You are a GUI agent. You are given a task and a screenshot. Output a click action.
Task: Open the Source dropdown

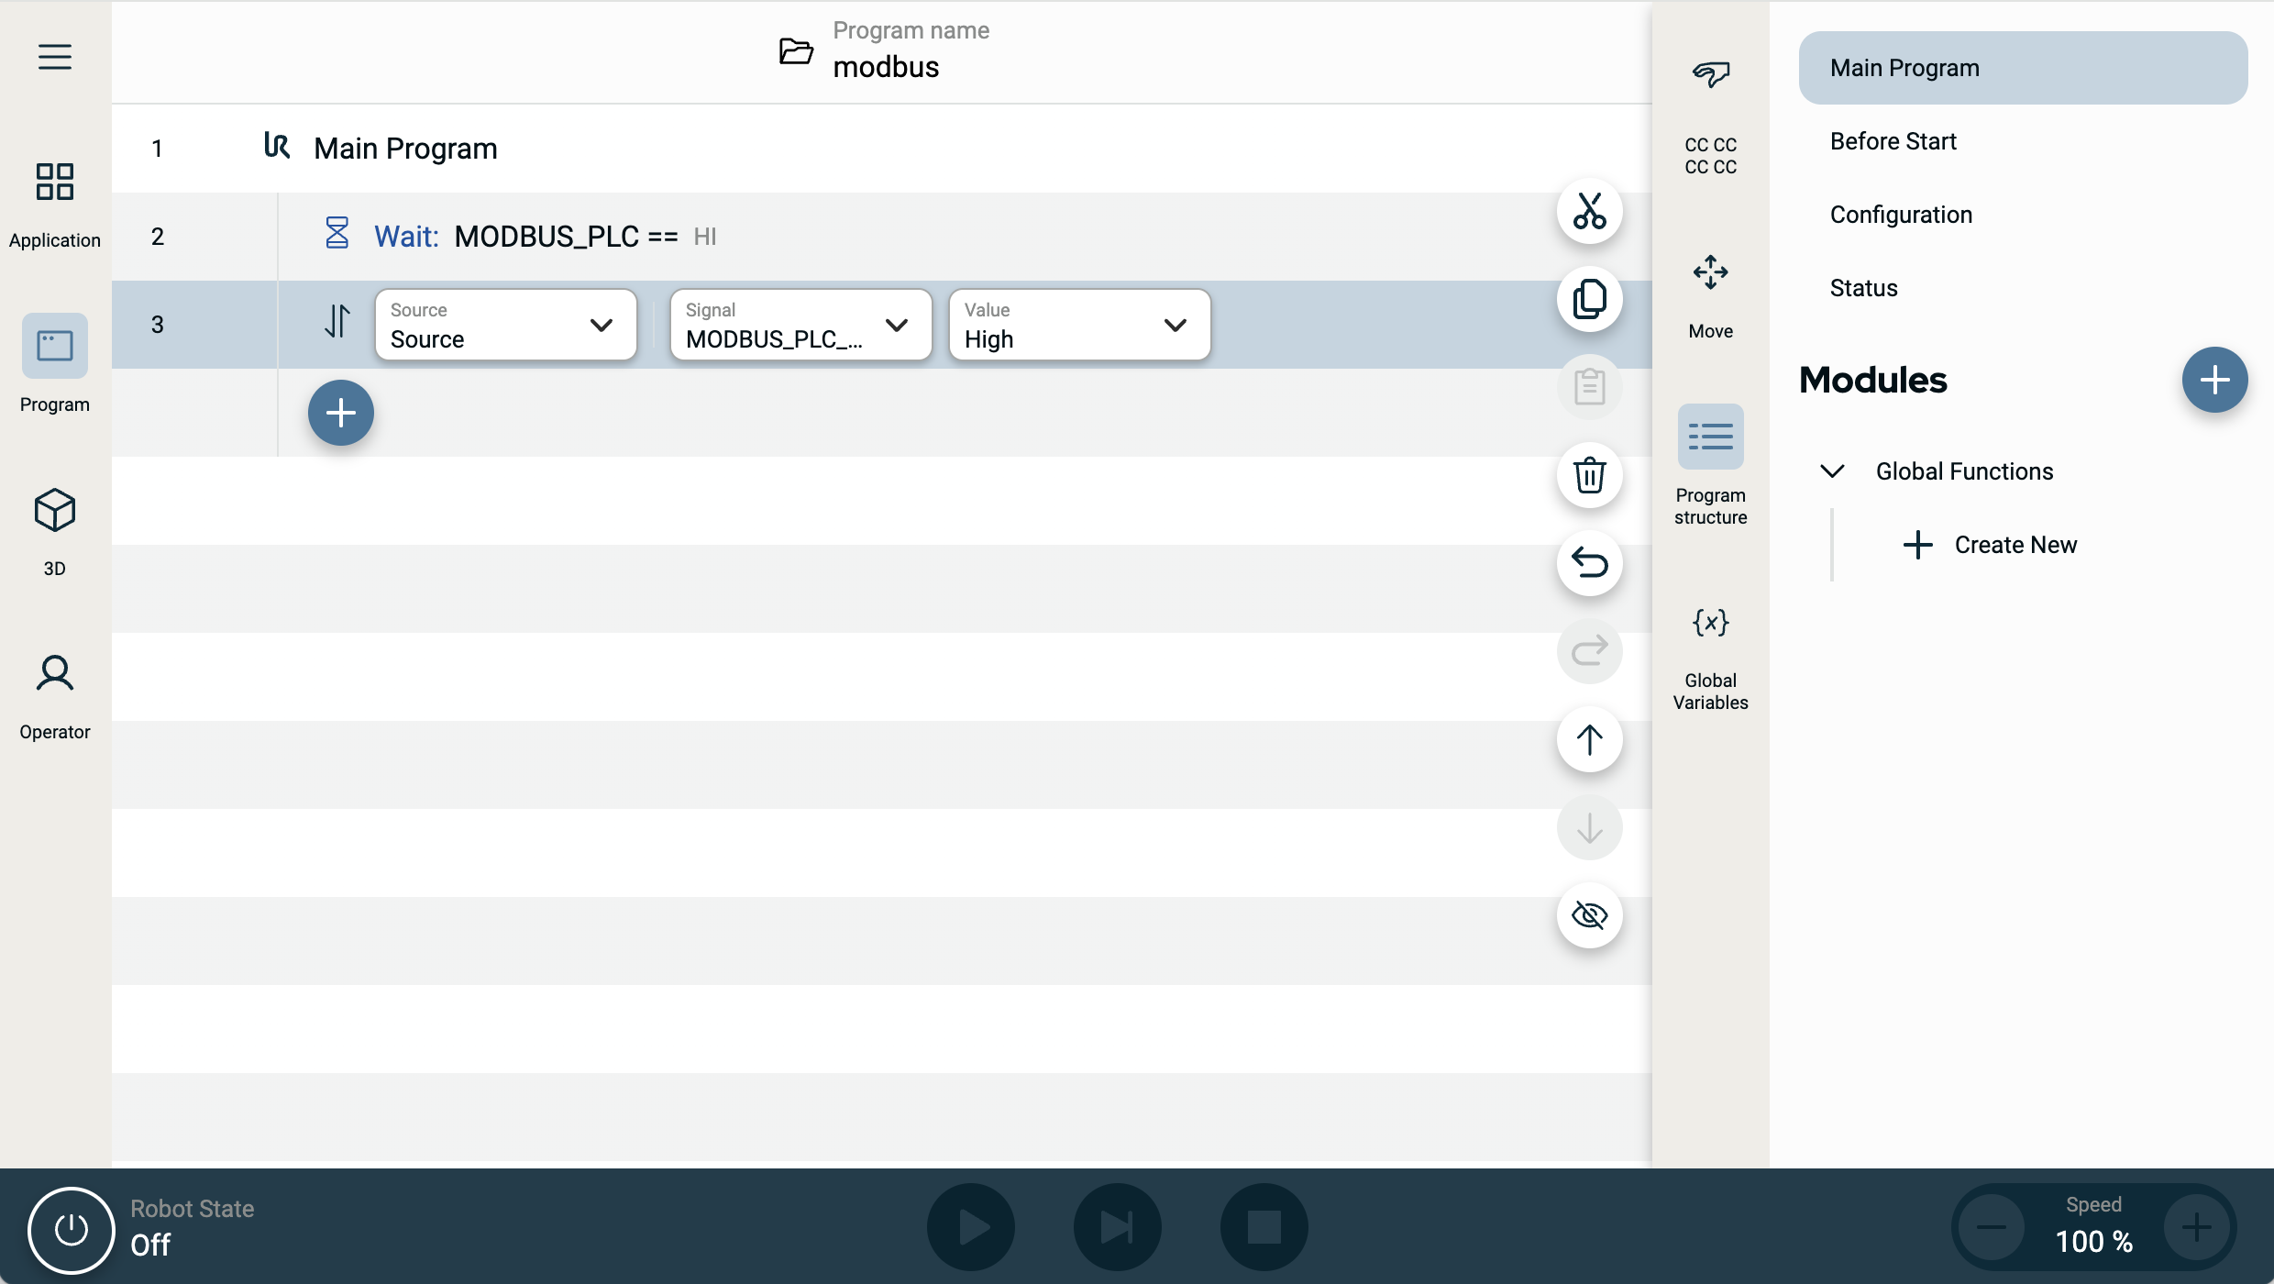(505, 325)
